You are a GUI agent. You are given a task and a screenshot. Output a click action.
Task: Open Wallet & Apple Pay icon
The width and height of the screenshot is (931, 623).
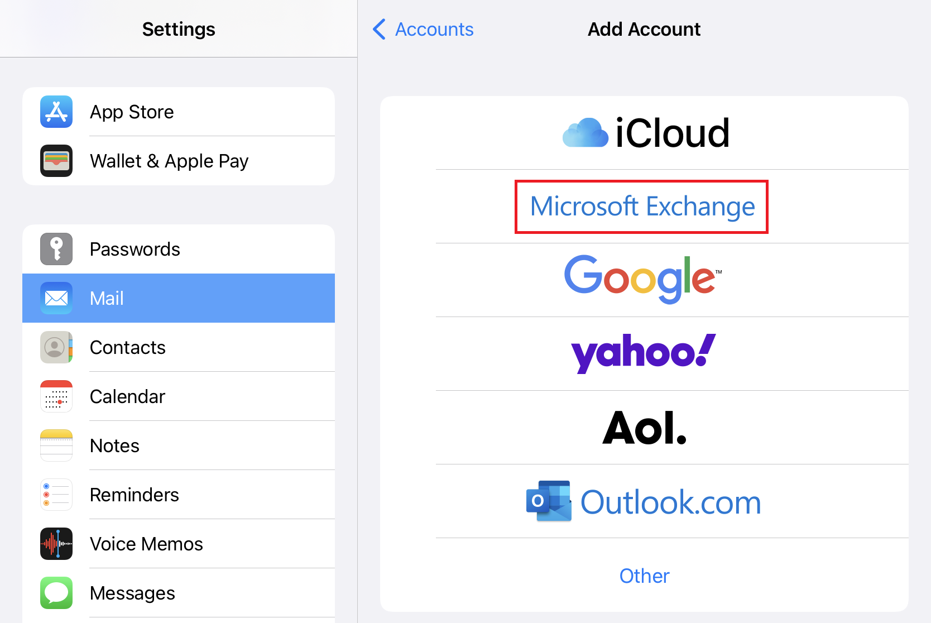[56, 161]
